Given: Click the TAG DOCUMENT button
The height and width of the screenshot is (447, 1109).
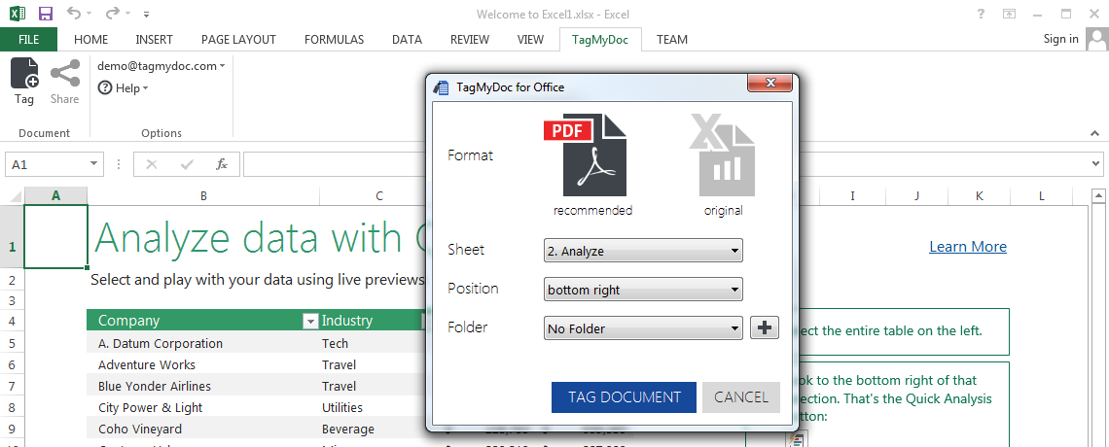Looking at the screenshot, I should [x=624, y=396].
